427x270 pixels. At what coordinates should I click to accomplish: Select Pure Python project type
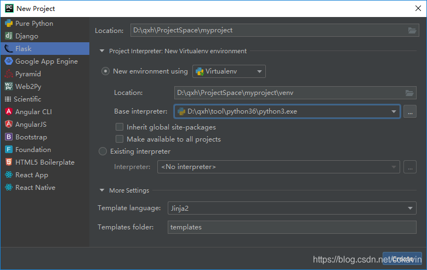[45, 24]
